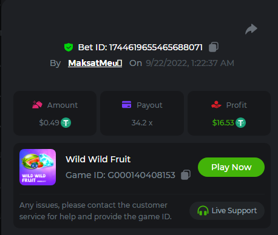Click the Wild Wild Fruit game thumbnail
Screen dimensions: 278x235
pyautogui.click(x=38, y=167)
